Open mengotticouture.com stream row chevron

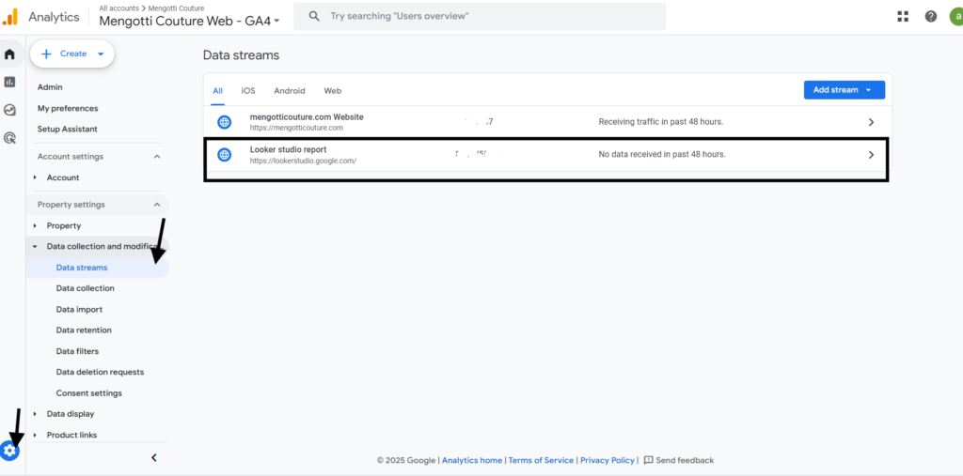point(871,122)
